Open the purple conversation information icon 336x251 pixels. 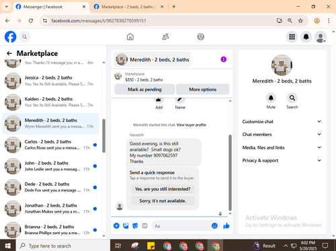(x=224, y=59)
